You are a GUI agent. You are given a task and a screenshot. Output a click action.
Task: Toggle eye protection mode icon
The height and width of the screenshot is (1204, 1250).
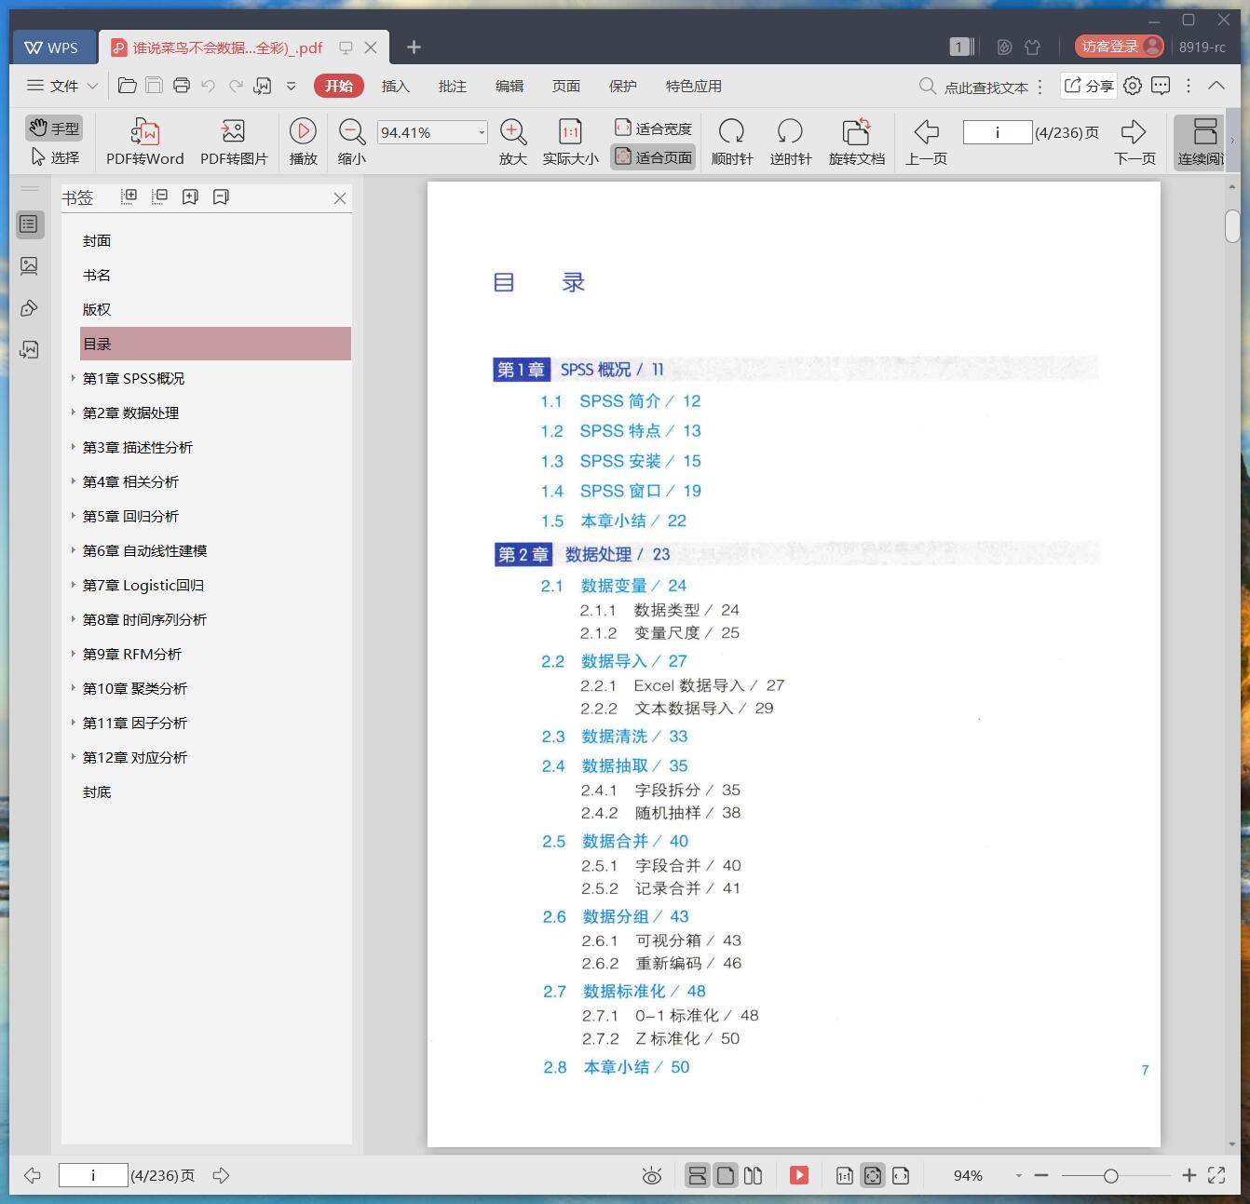(x=652, y=1176)
